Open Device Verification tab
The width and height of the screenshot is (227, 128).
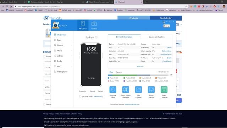157,37
